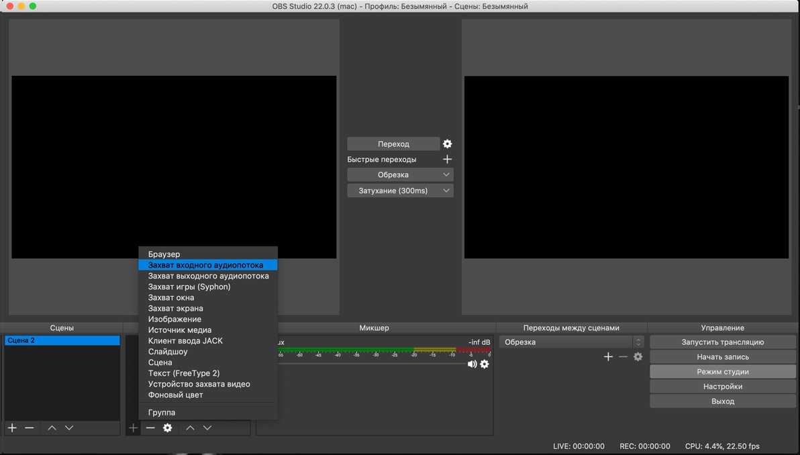Open the Обрезка quick transition dropdown
This screenshot has height=455, width=800.
400,174
